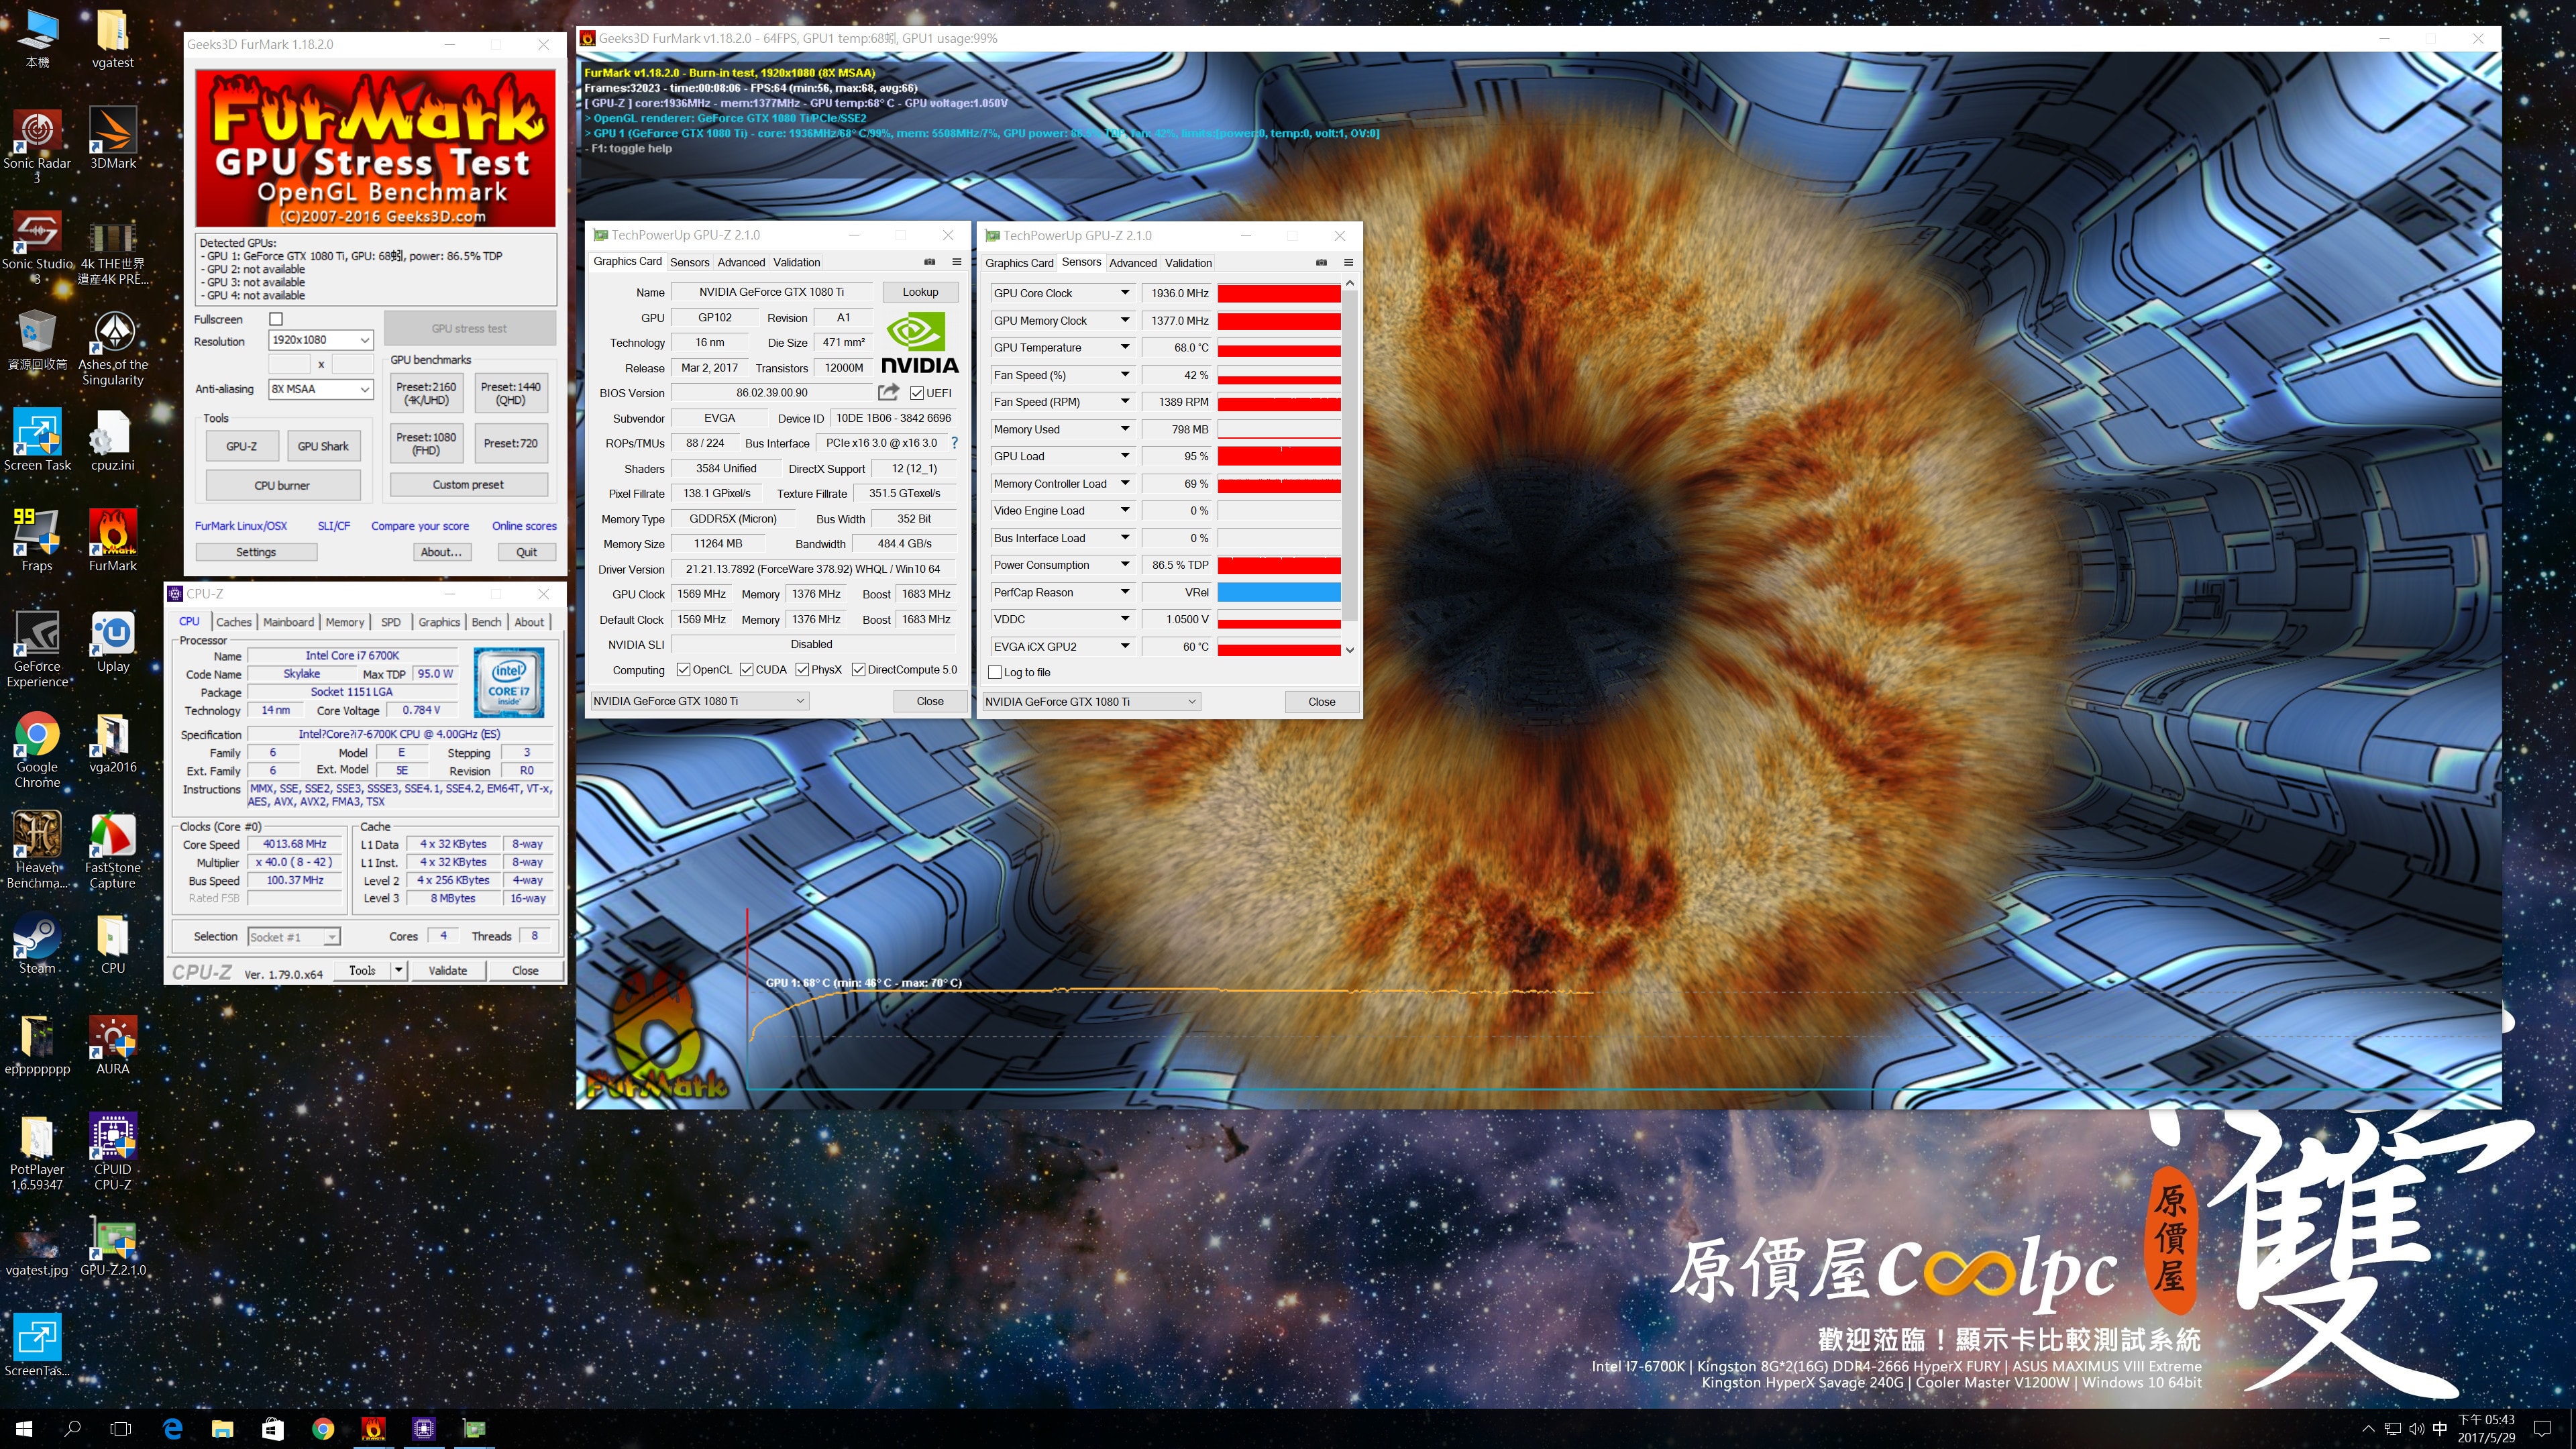Open the vgatest folder on desktop
The height and width of the screenshot is (1449, 2576).
pos(113,38)
